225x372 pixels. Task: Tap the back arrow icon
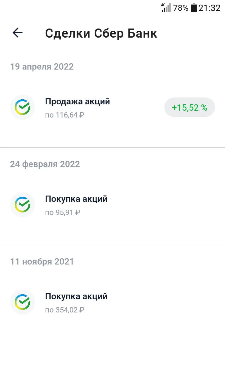(18, 33)
